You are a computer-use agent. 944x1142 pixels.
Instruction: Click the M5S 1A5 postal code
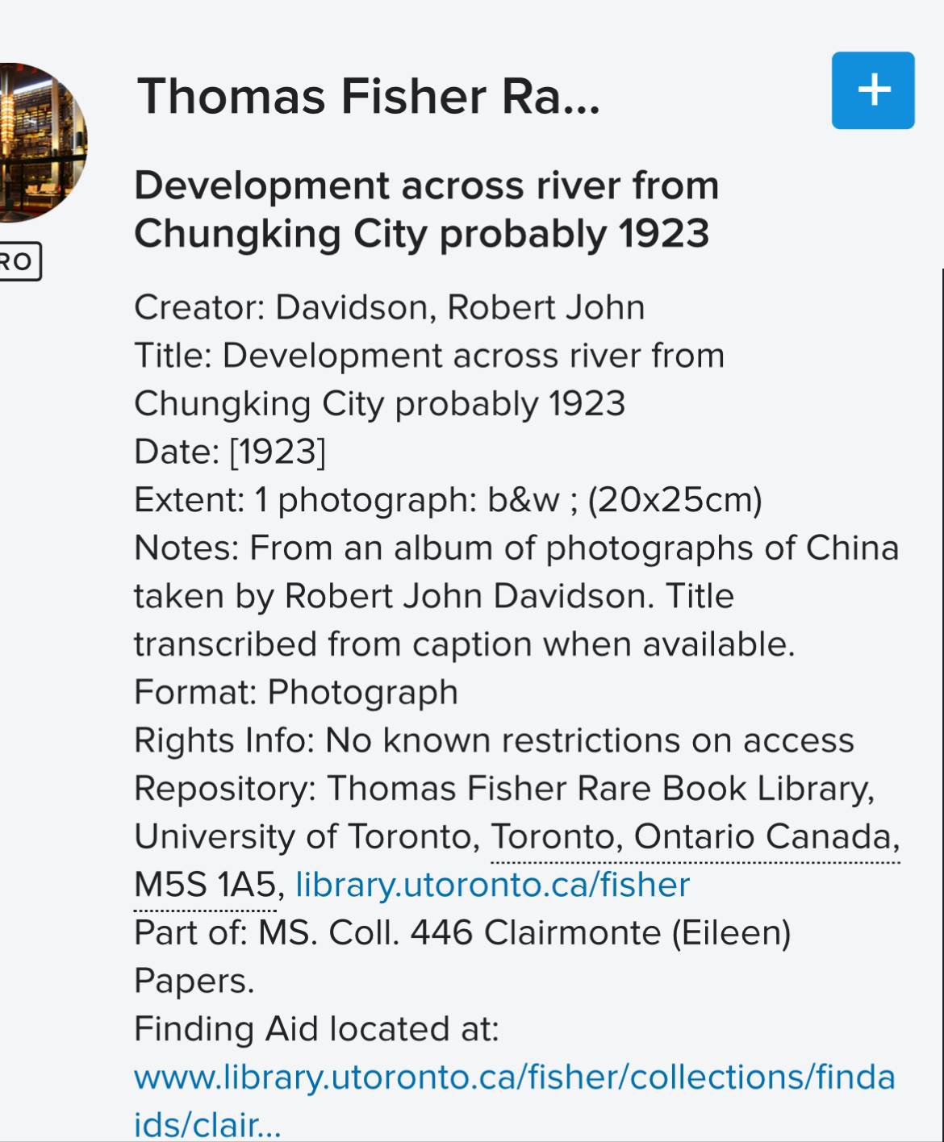point(205,885)
